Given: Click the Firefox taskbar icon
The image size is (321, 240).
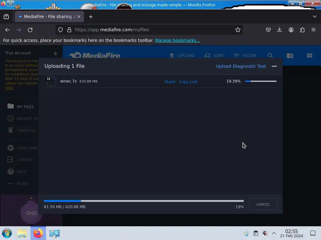Looking at the screenshot, I should pyautogui.click(x=38, y=233).
